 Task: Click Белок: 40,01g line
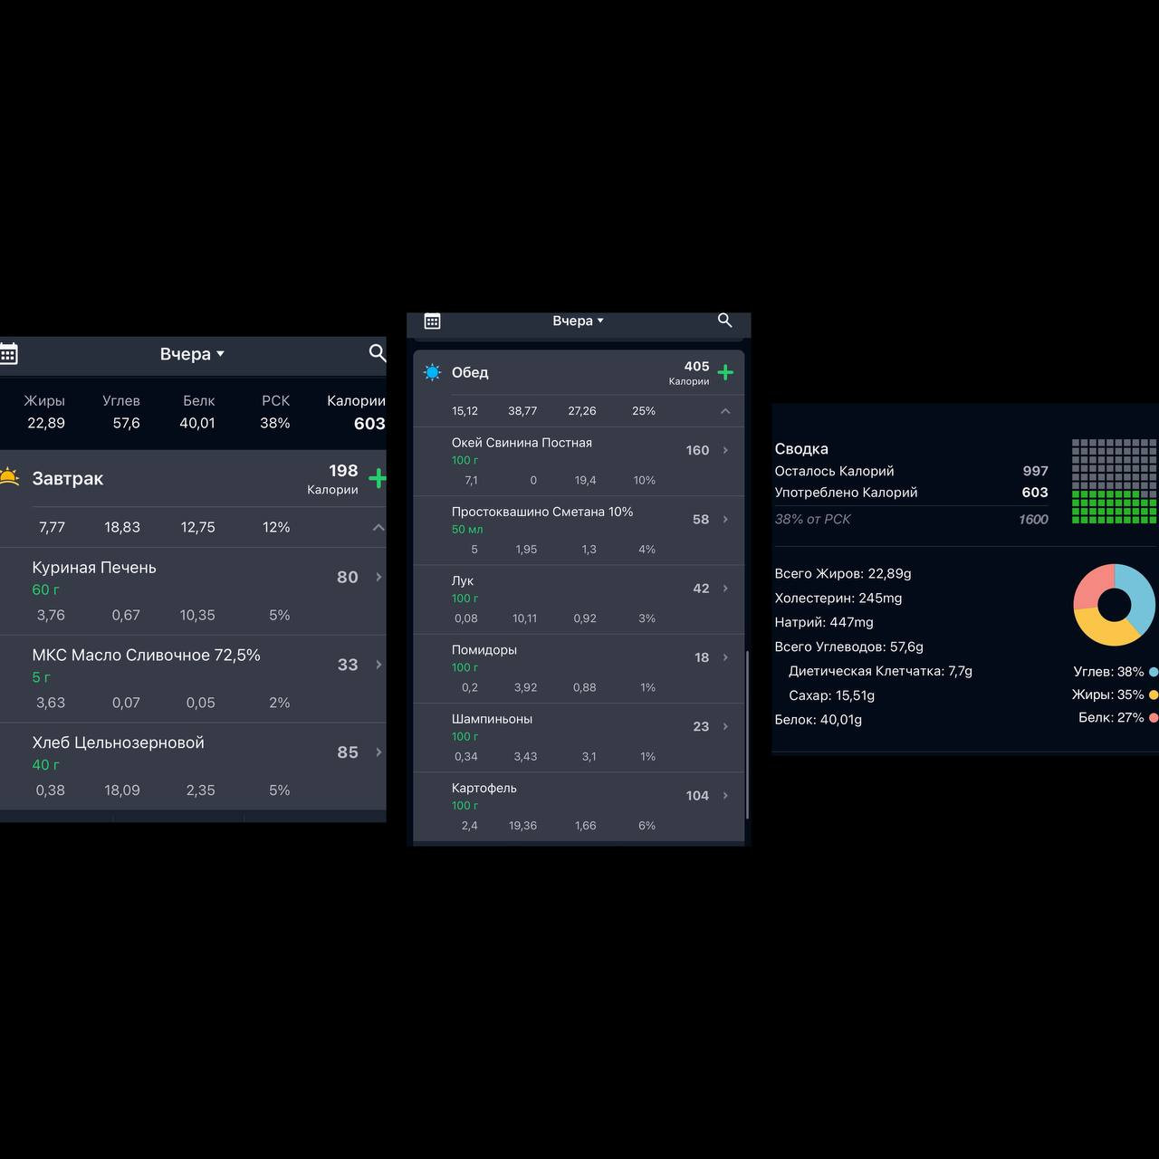pyautogui.click(x=819, y=720)
